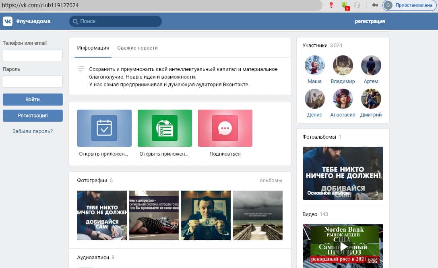Open Маша's profile avatar
The image size is (438, 268).
[x=314, y=65]
